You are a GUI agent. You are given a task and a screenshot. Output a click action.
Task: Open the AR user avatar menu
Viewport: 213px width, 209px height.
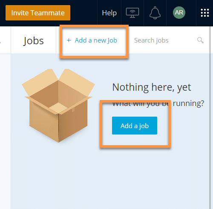[179, 12]
